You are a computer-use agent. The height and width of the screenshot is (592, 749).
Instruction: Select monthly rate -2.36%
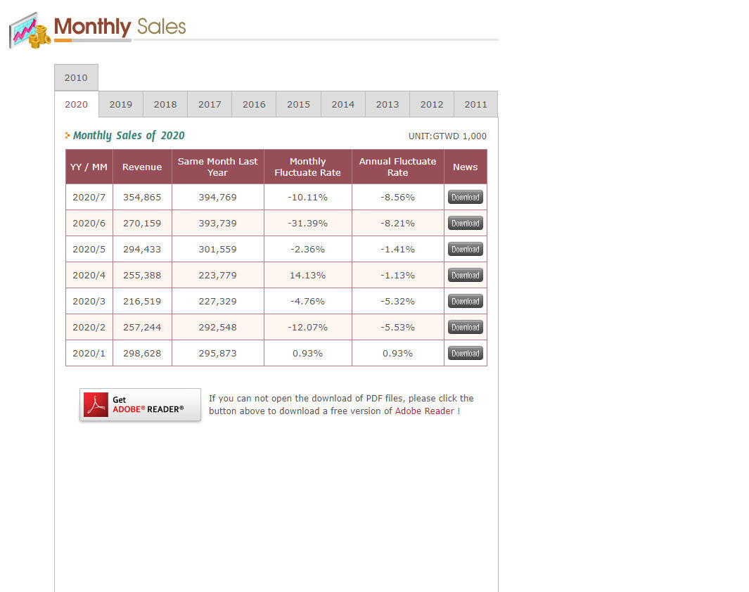[x=307, y=249]
